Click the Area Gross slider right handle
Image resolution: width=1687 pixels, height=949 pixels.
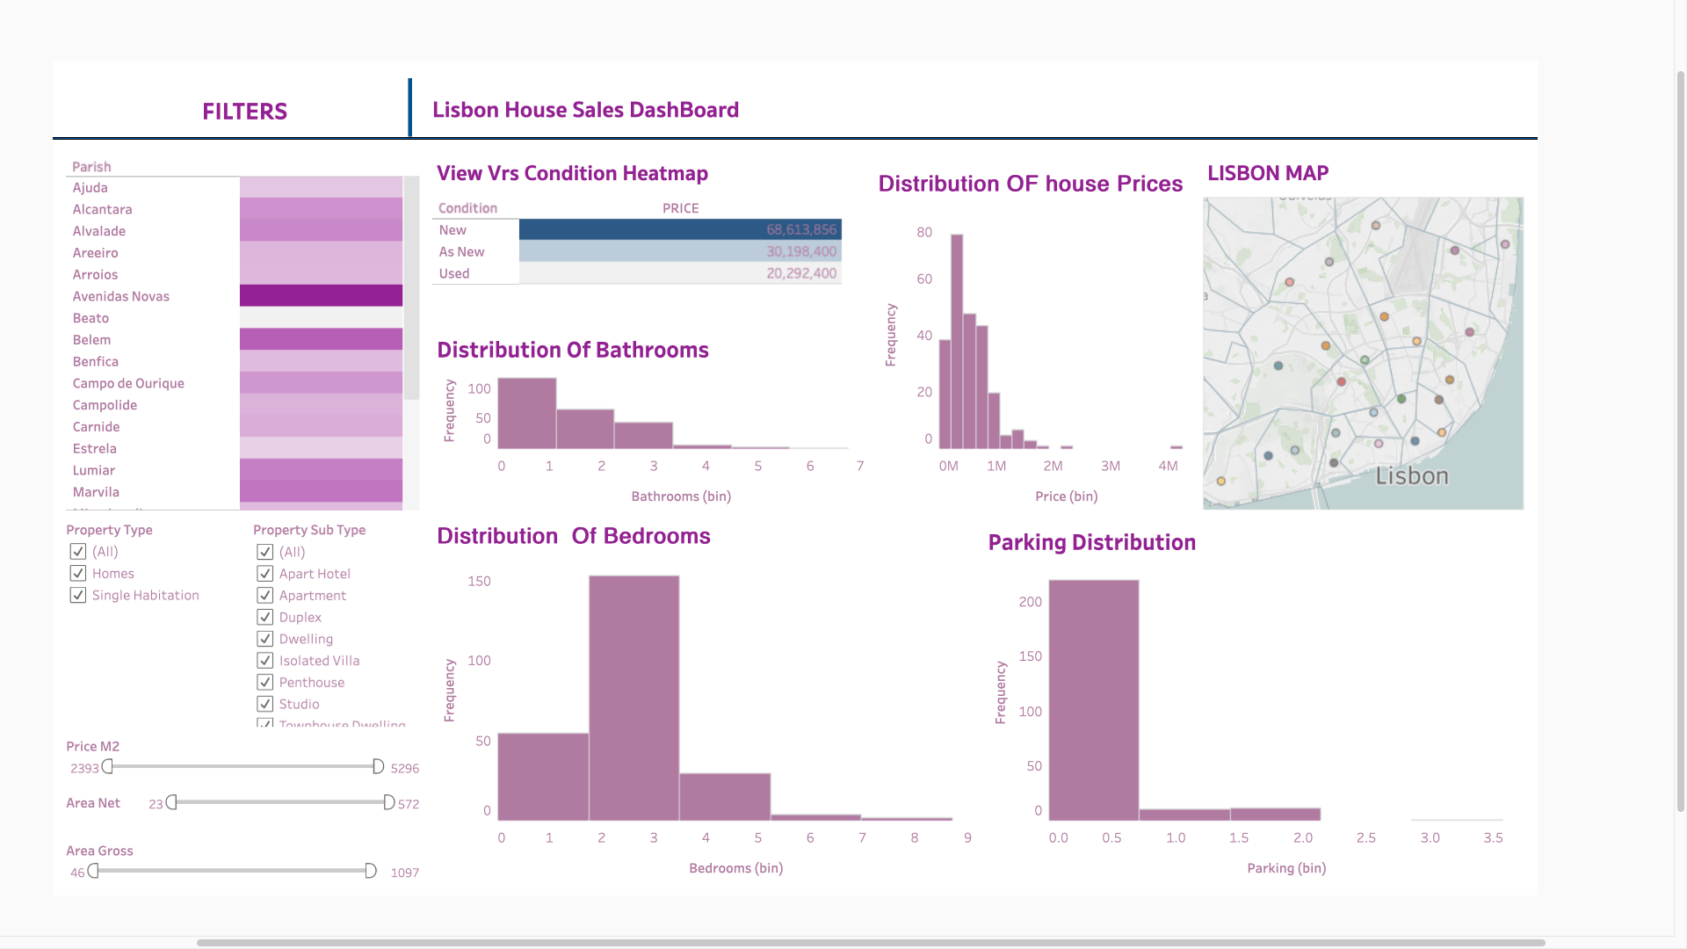371,871
